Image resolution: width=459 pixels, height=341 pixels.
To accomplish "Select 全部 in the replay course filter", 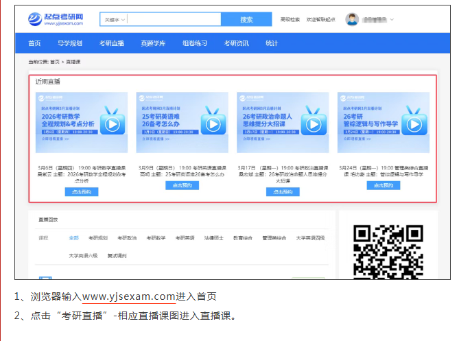I will [x=73, y=238].
